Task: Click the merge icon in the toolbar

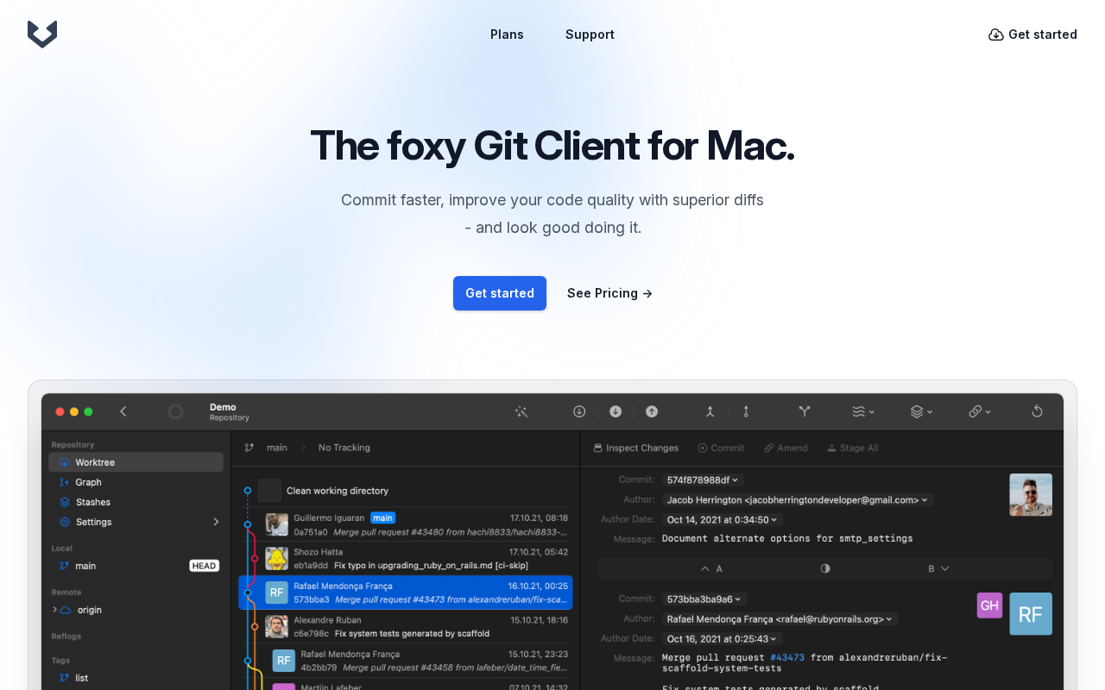Action: 710,411
